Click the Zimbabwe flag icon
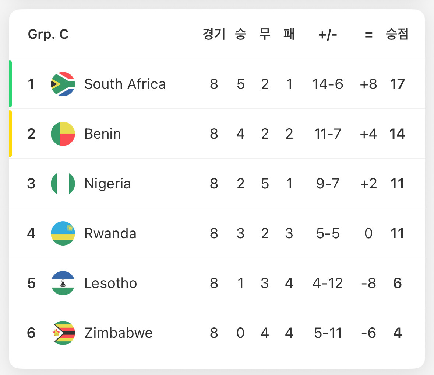434x375 pixels. [63, 333]
